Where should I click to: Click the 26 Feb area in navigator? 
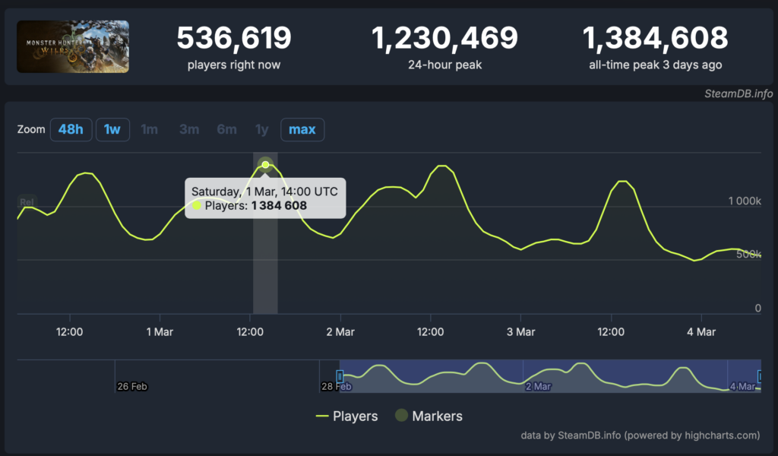[x=132, y=386]
